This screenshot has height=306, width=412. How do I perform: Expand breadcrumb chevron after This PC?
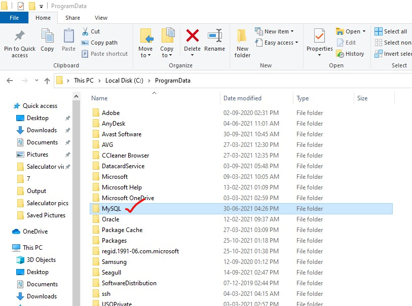(x=100, y=81)
